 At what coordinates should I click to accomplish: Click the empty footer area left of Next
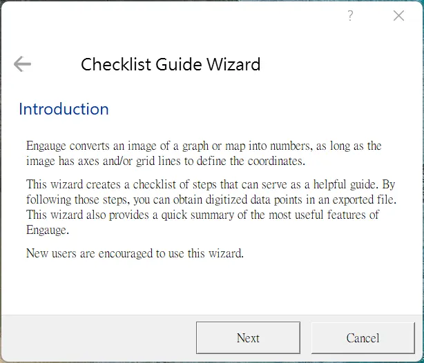click(97, 338)
